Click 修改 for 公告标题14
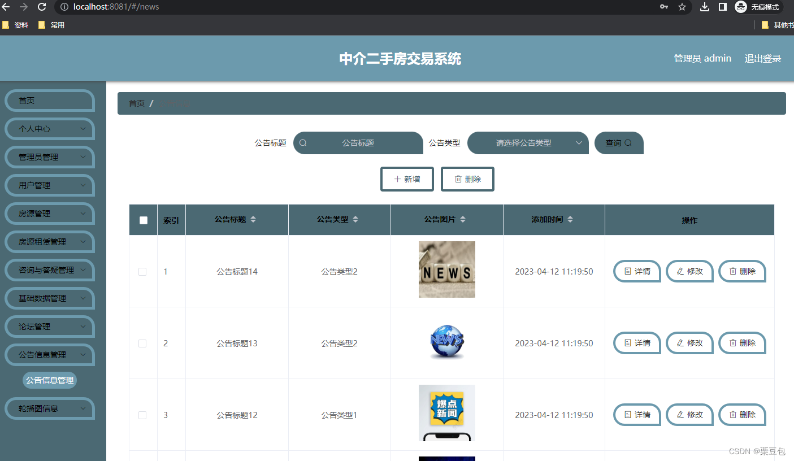Screen dimensions: 794x461 689,271
